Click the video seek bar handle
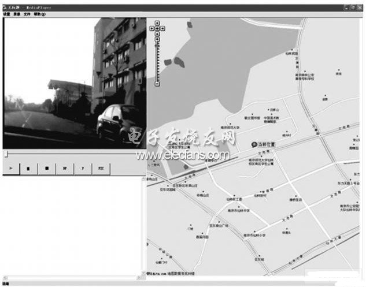The image size is (366, 287). pyautogui.click(x=6, y=154)
